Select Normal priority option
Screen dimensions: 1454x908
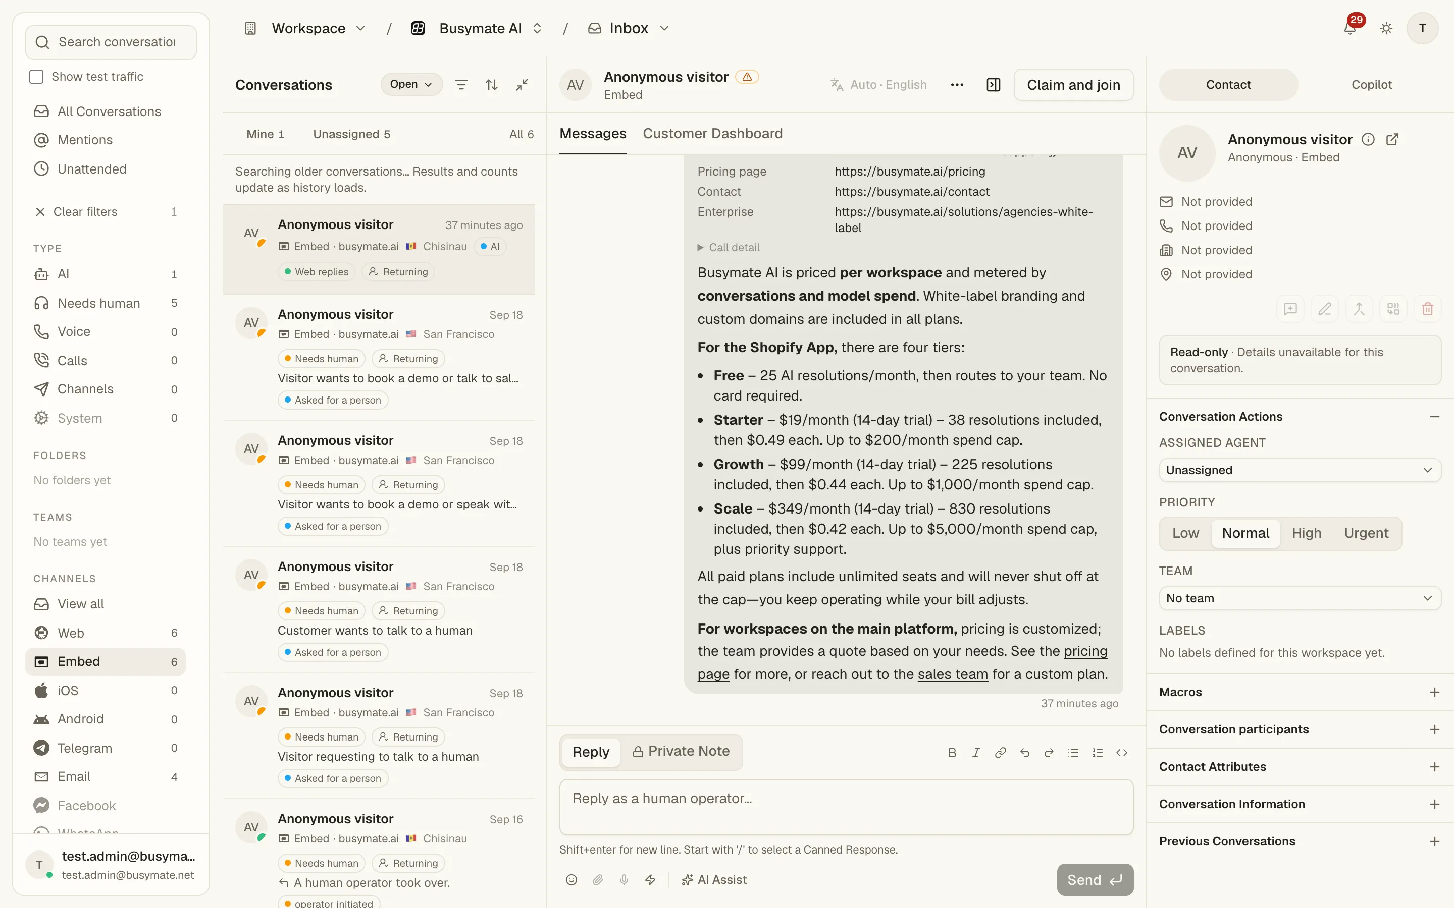tap(1245, 533)
